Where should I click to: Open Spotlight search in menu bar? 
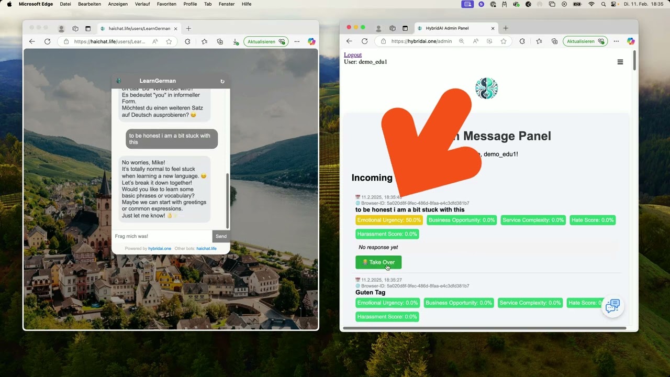click(x=604, y=4)
